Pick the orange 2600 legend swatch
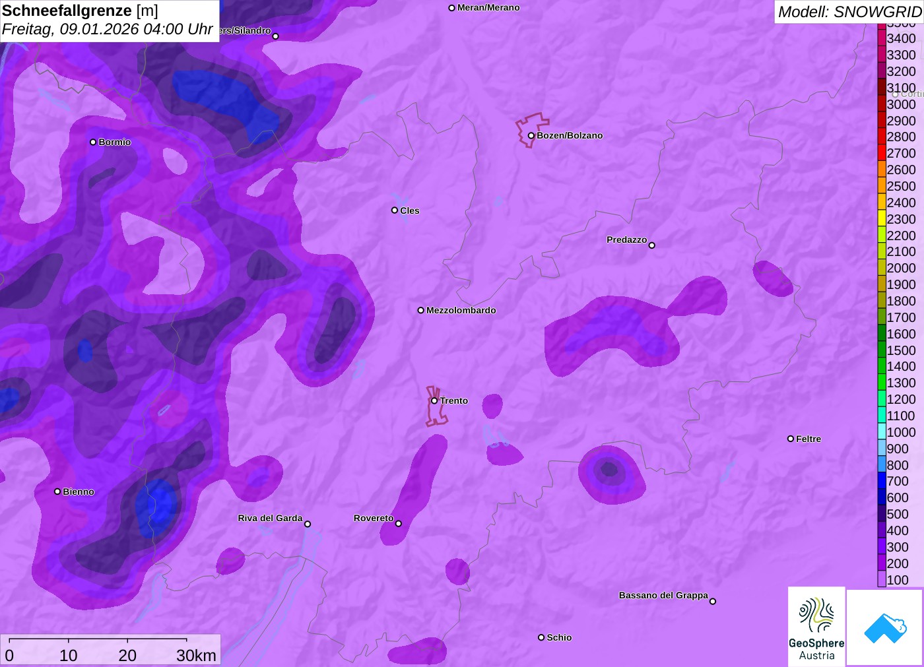The height and width of the screenshot is (667, 924). coord(882,170)
